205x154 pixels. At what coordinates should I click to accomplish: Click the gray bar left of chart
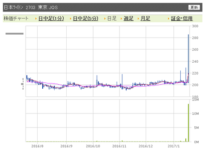[15, 34]
